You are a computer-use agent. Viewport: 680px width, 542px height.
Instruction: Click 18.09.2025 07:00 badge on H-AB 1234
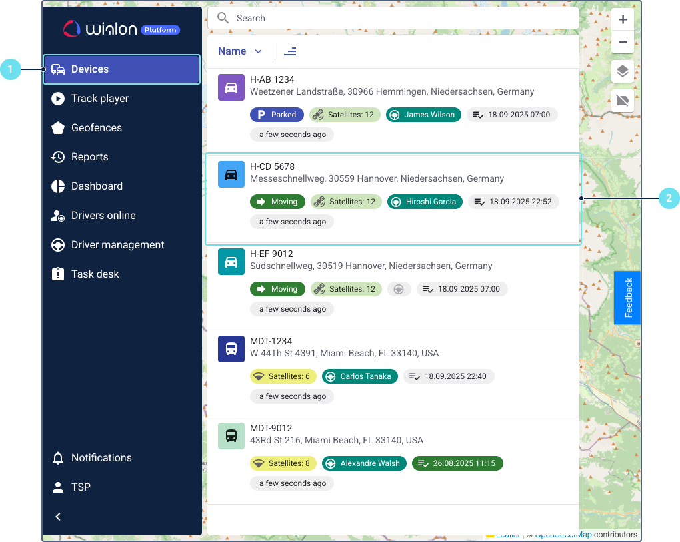(512, 115)
